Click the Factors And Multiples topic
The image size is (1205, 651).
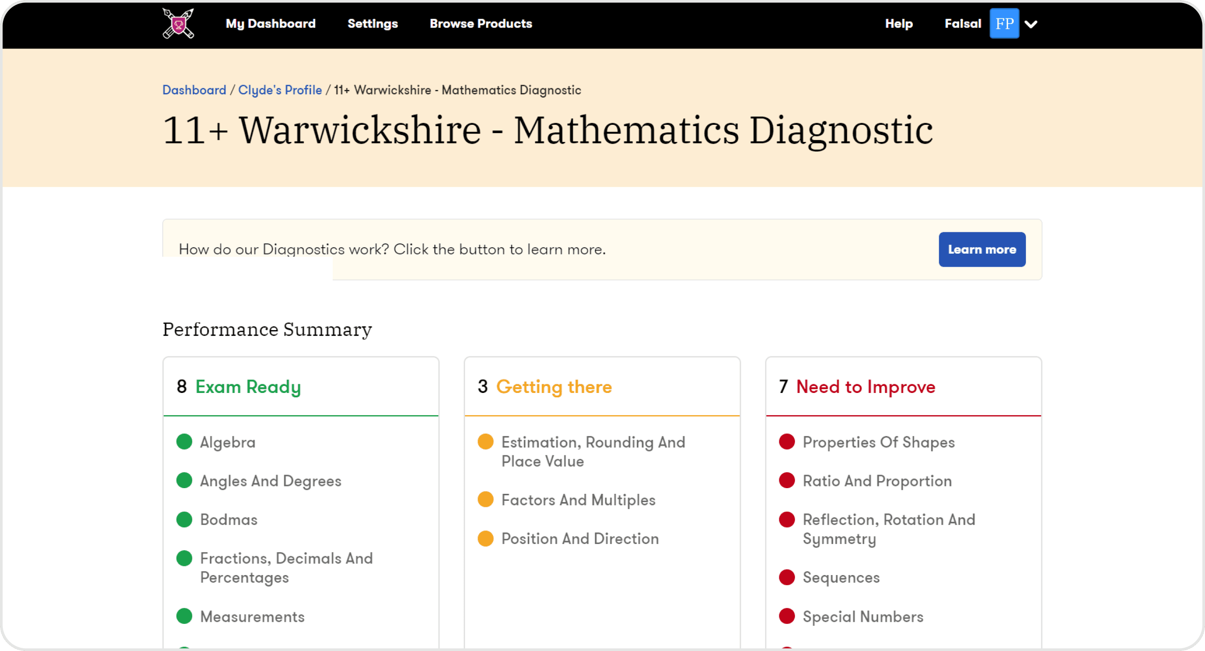coord(578,500)
